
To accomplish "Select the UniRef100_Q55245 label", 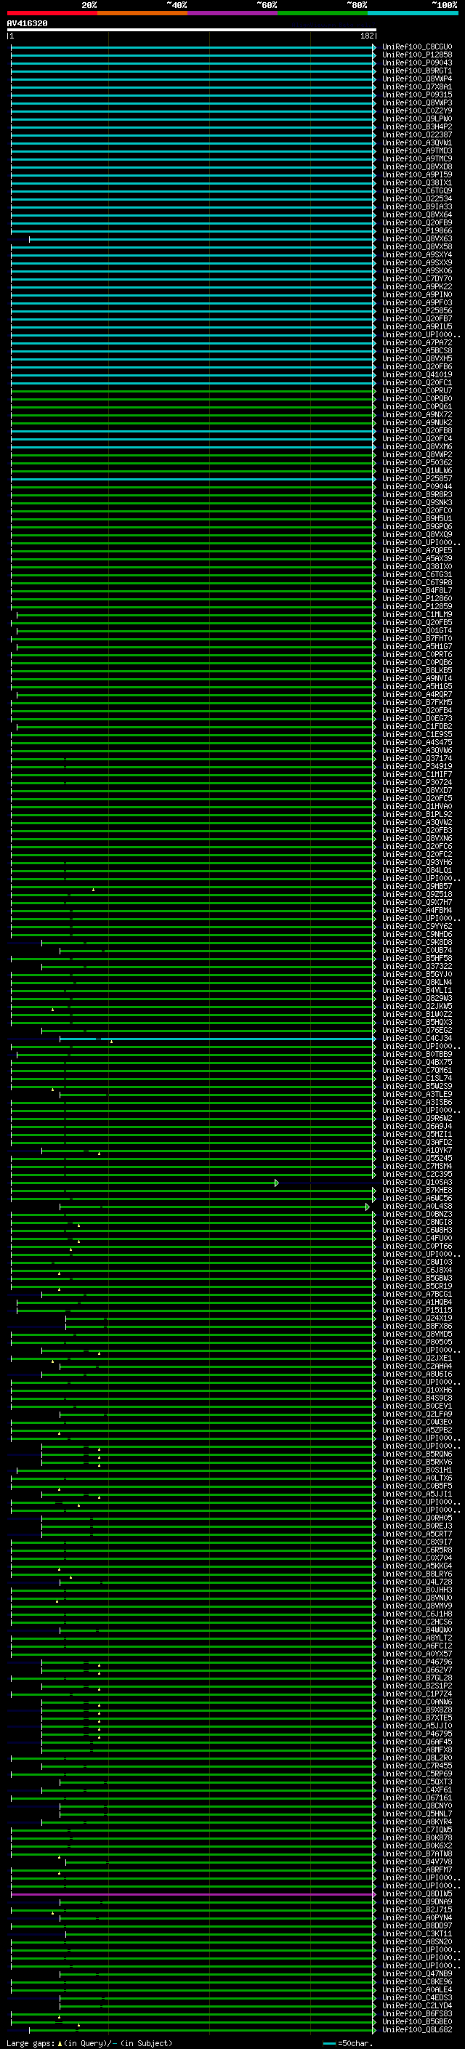I will 417,1158.
